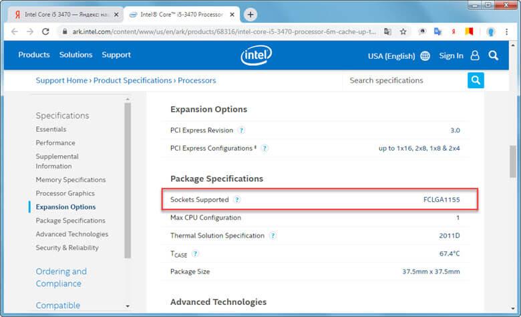521x317 pixels.
Task: Click page scrollbar up arrow
Action: [x=513, y=45]
